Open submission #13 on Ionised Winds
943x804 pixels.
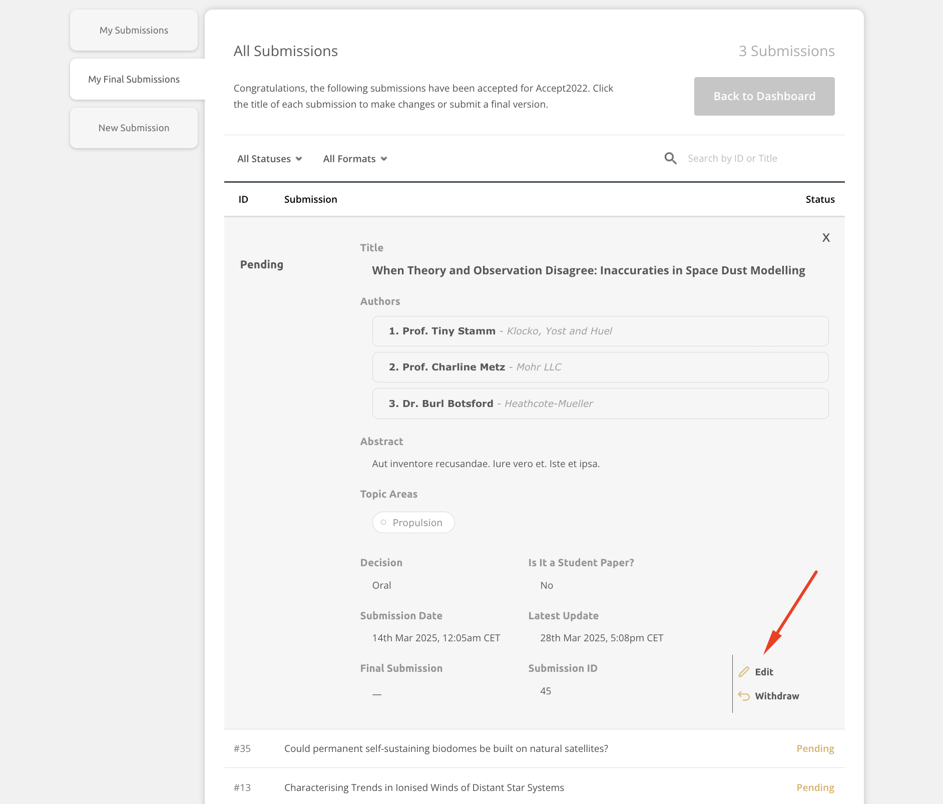coord(424,787)
